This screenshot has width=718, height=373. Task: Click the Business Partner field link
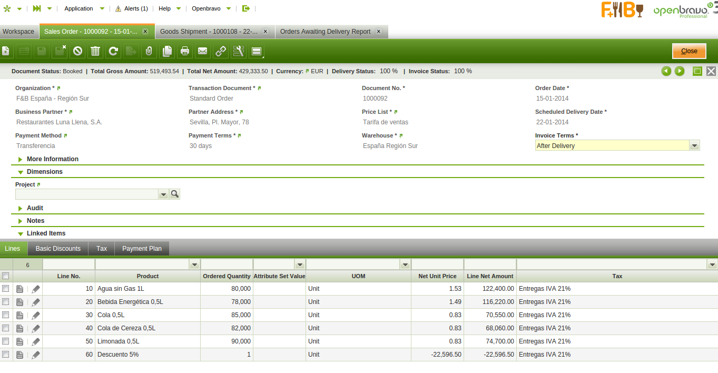[x=71, y=112]
